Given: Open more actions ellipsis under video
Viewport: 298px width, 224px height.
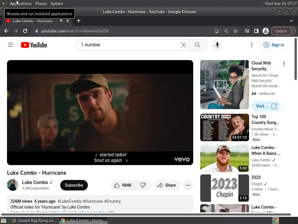Looking at the screenshot, I should [188, 185].
